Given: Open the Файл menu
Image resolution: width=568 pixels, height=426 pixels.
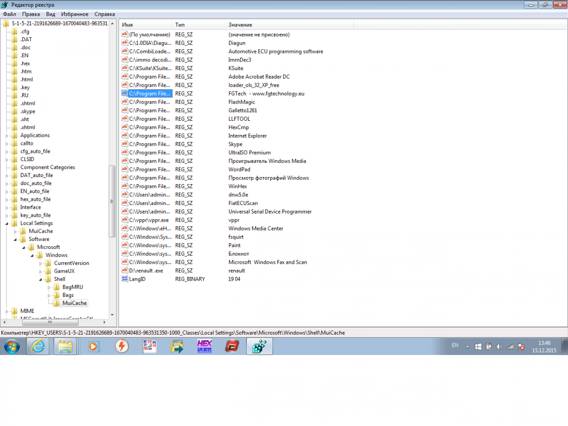Looking at the screenshot, I should pos(9,14).
